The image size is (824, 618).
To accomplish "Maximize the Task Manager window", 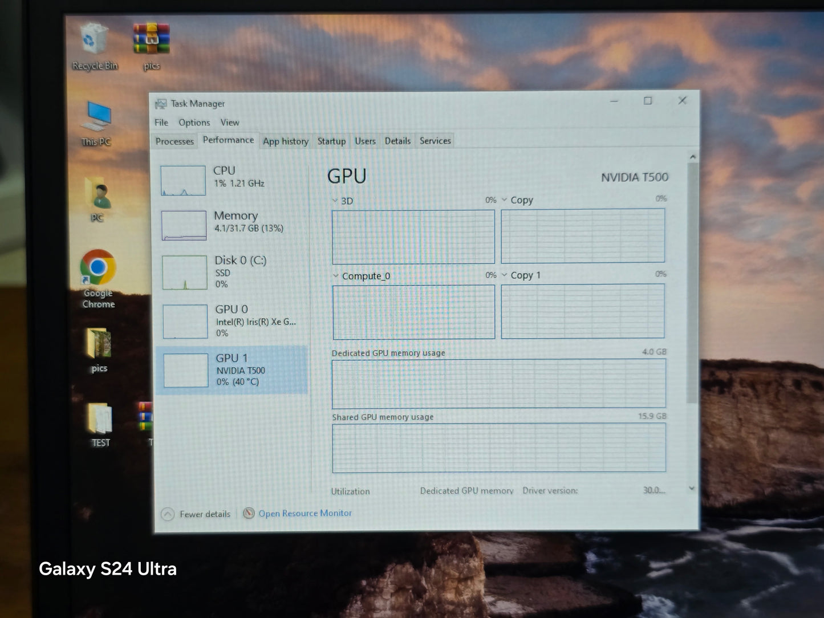I will coord(648,101).
